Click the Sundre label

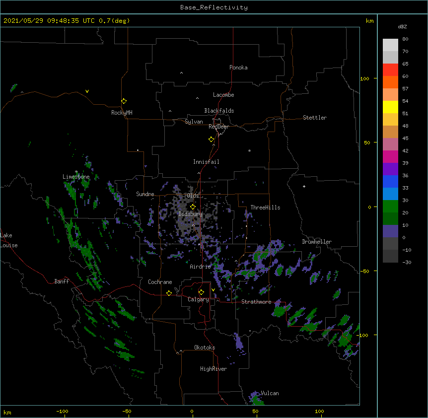click(x=145, y=194)
